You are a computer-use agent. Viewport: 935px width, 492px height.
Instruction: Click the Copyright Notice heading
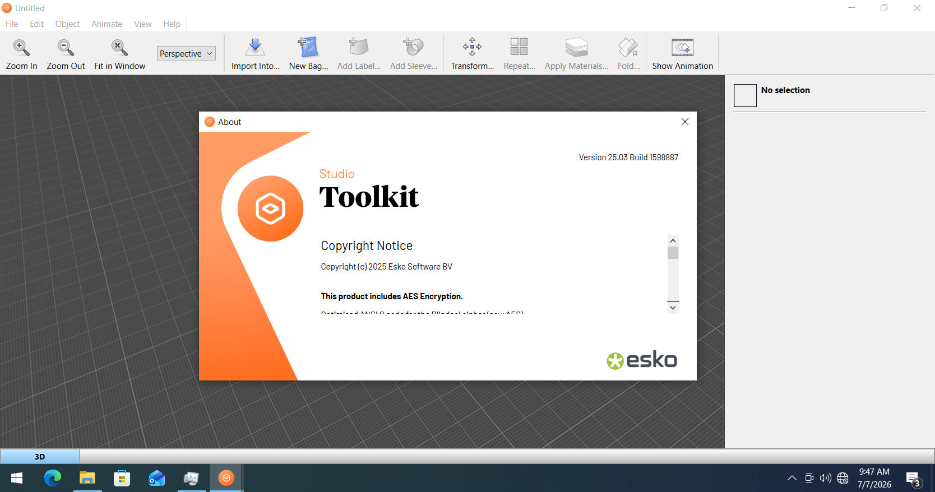point(367,246)
